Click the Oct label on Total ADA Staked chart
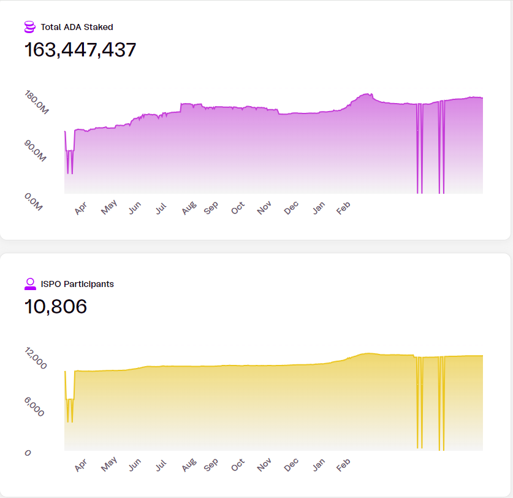Viewport: 513px width, 498px height. pos(238,209)
